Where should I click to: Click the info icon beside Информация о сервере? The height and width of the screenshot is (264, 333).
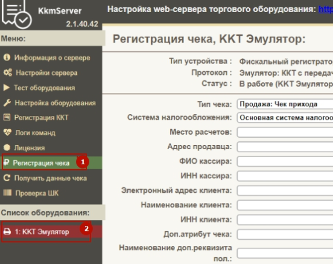pos(7,57)
